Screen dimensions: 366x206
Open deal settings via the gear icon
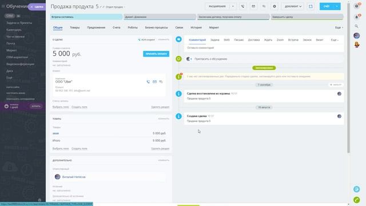tap(274, 6)
